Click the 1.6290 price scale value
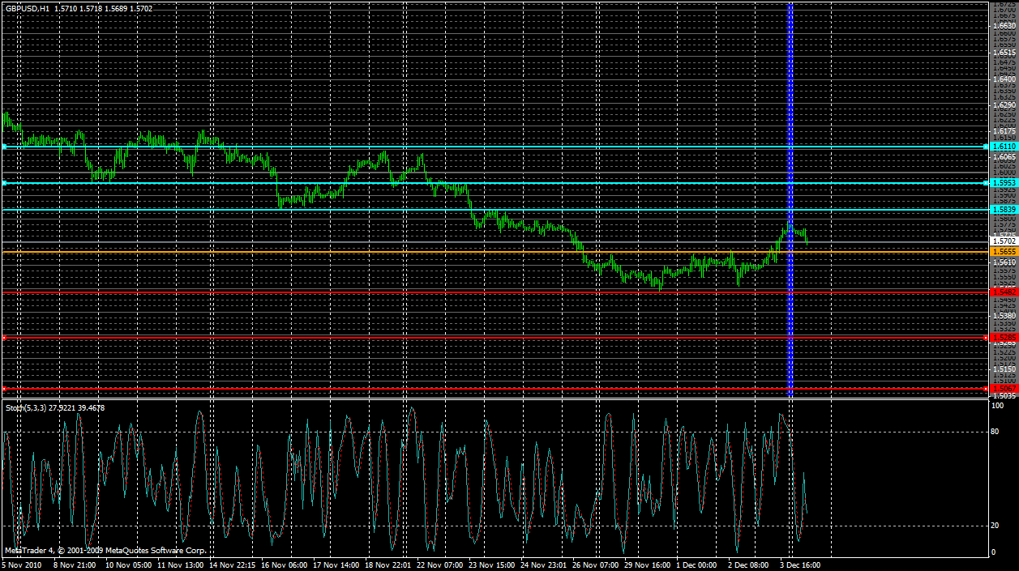The width and height of the screenshot is (1019, 571). [1004, 105]
